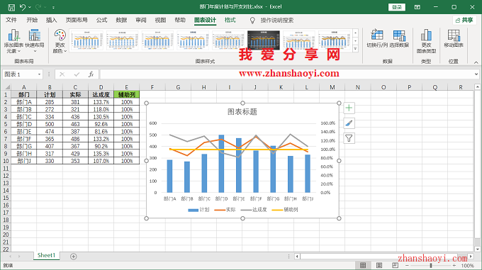The image size is (482, 270).
Task: Click the Chart Elements plus button
Action: [x=349, y=108]
